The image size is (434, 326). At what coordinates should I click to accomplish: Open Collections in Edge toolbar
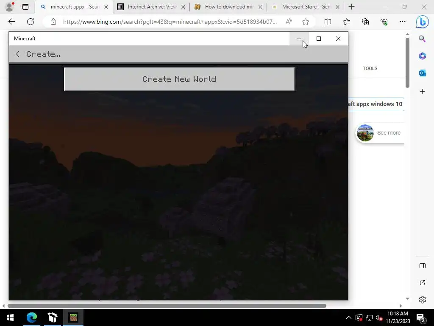(365, 22)
